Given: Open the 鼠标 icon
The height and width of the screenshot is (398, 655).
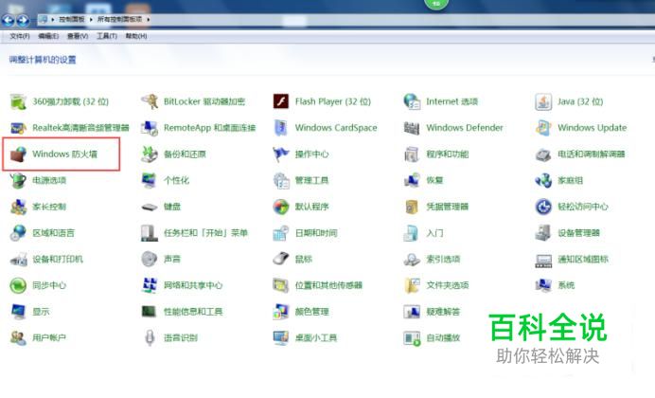Looking at the screenshot, I should (281, 260).
